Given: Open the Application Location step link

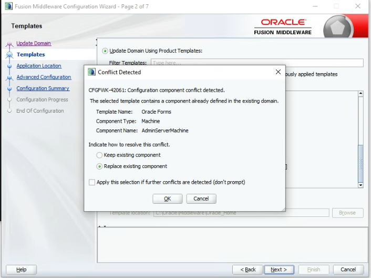Looking at the screenshot, I should tap(39, 66).
